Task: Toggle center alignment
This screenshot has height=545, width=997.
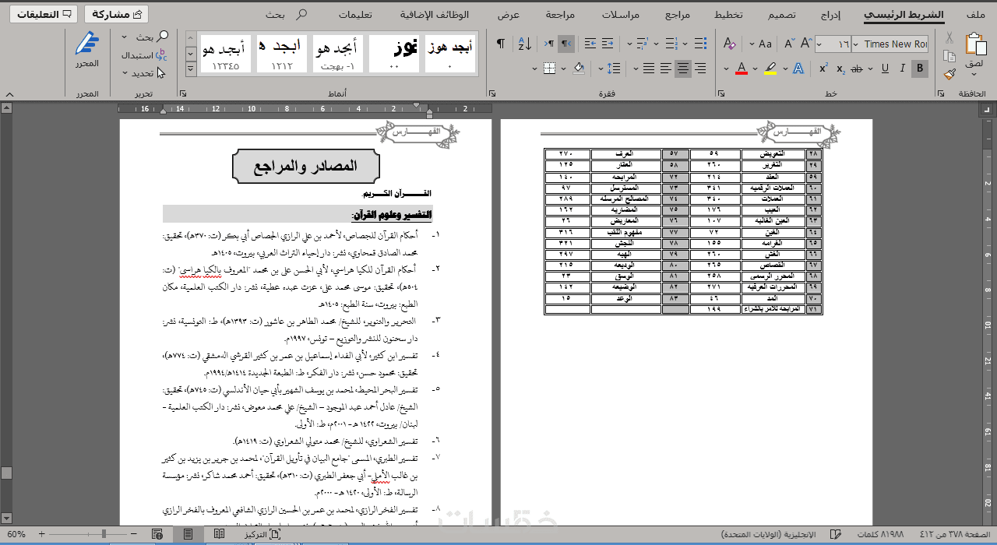Action: [683, 69]
